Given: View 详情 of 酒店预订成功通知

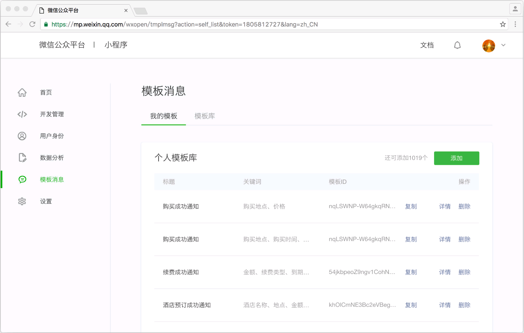Looking at the screenshot, I should 445,305.
